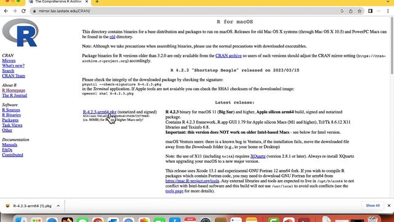394x222 pixels.
Task: Expand the download item chevron menu
Action: 58,206
